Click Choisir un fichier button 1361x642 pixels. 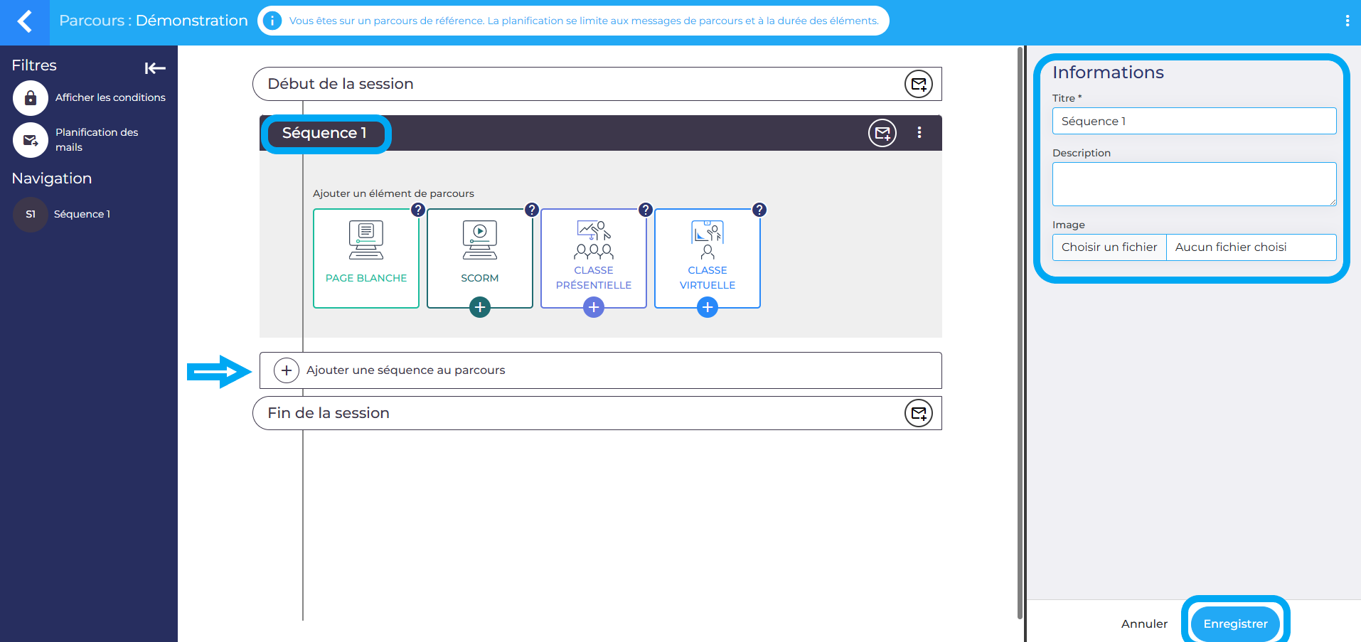click(1109, 247)
